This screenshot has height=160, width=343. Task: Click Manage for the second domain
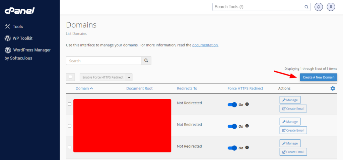pos(290,122)
